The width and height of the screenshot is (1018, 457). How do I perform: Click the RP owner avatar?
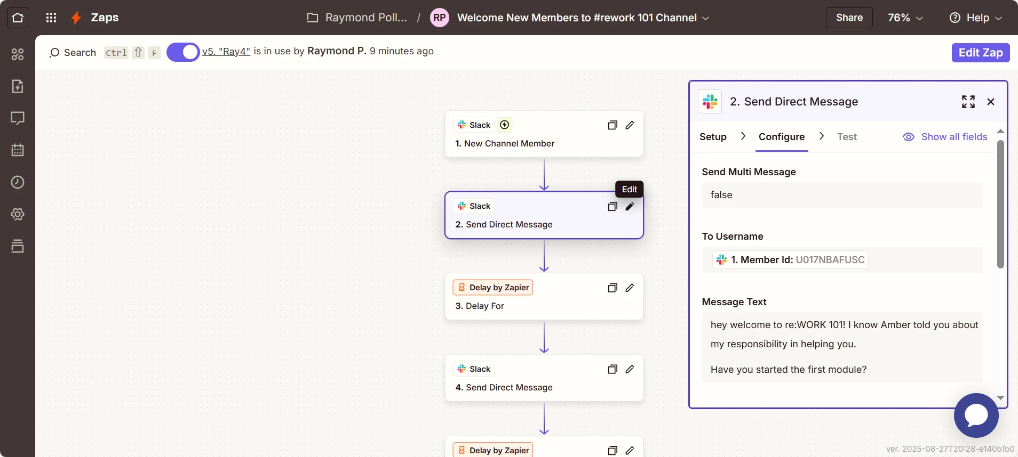coord(440,18)
